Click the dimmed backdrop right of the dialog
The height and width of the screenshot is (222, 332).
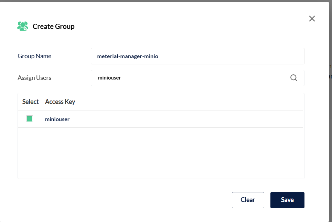pyautogui.click(x=330, y=138)
